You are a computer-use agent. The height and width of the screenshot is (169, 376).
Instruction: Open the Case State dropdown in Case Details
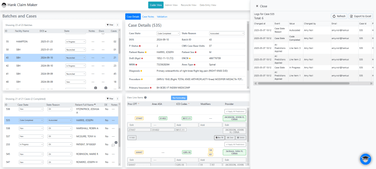pyautogui.click(x=168, y=33)
